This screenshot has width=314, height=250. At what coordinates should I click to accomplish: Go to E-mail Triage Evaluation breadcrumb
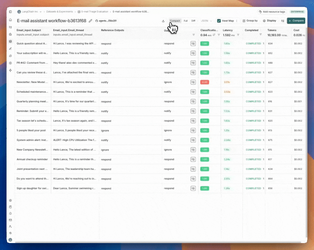93,11
